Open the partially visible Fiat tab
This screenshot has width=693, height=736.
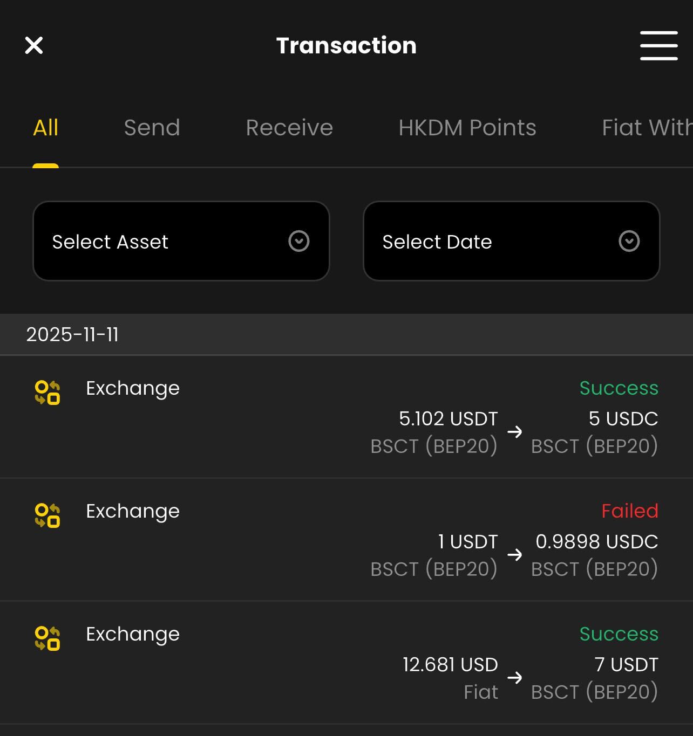tap(646, 128)
